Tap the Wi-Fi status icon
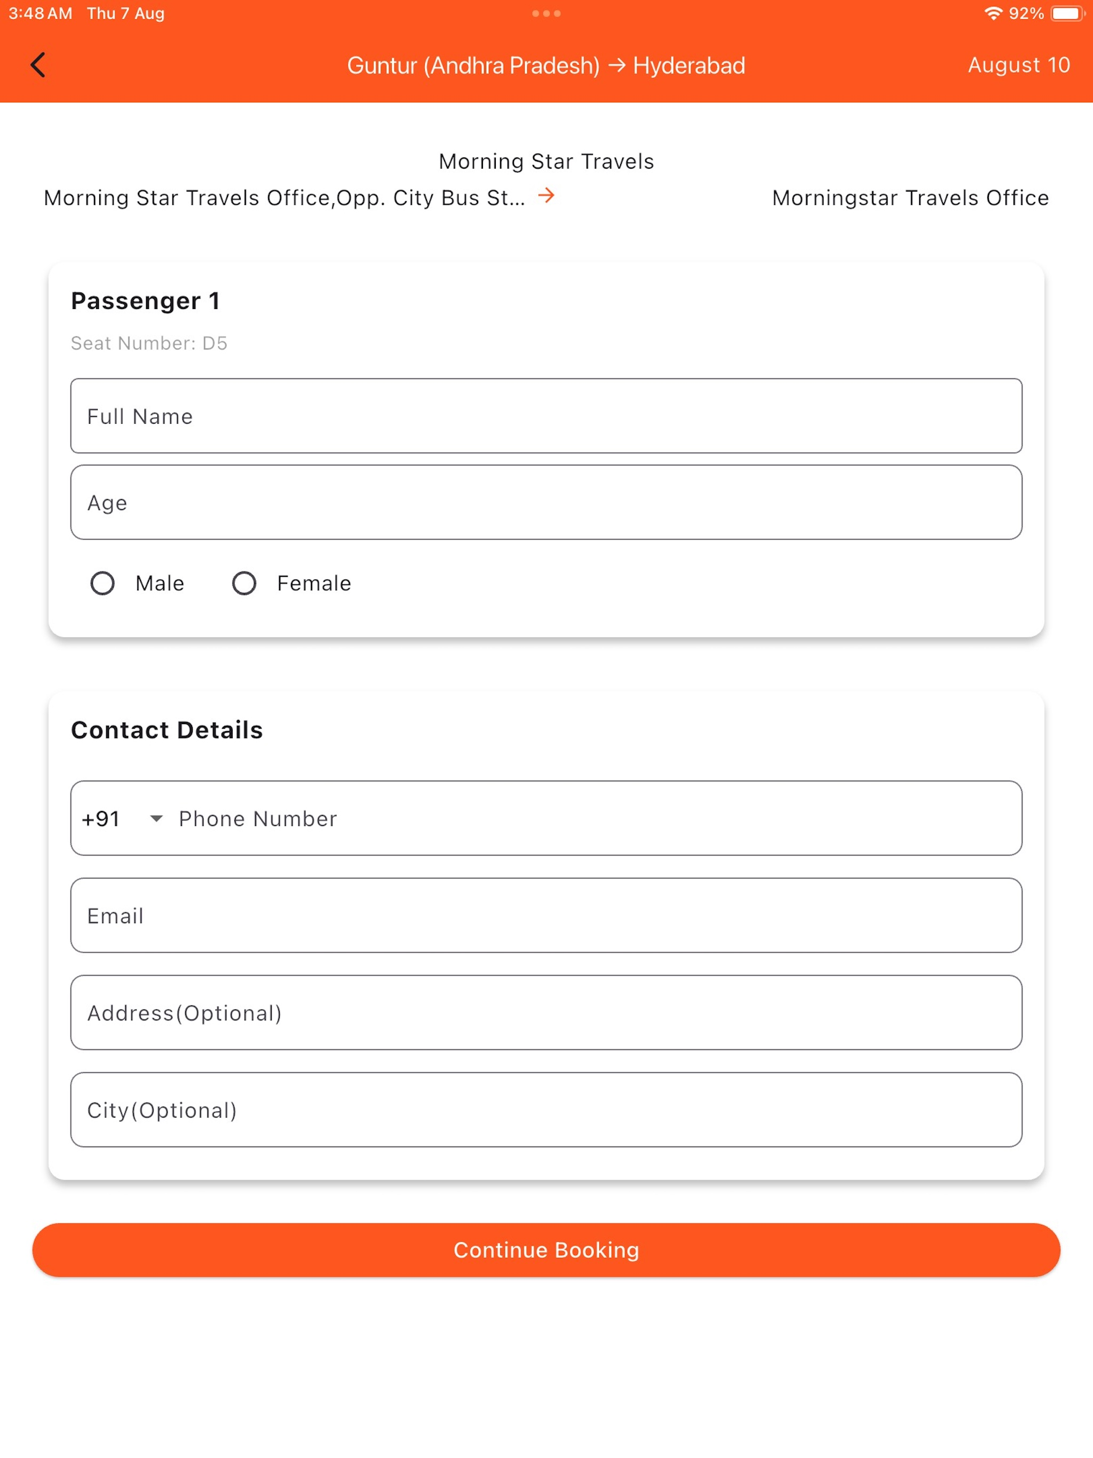 click(993, 13)
